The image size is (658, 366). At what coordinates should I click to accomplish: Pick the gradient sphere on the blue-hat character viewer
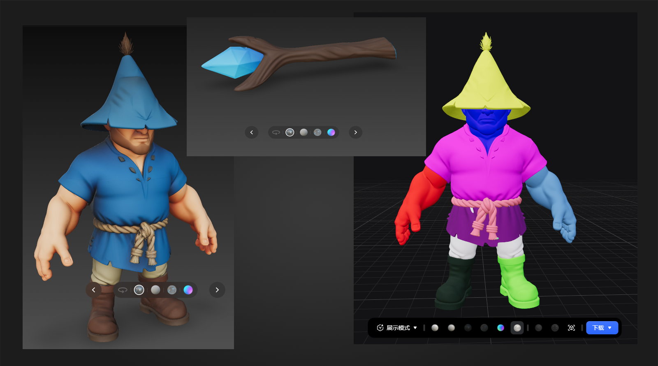pyautogui.click(x=188, y=290)
